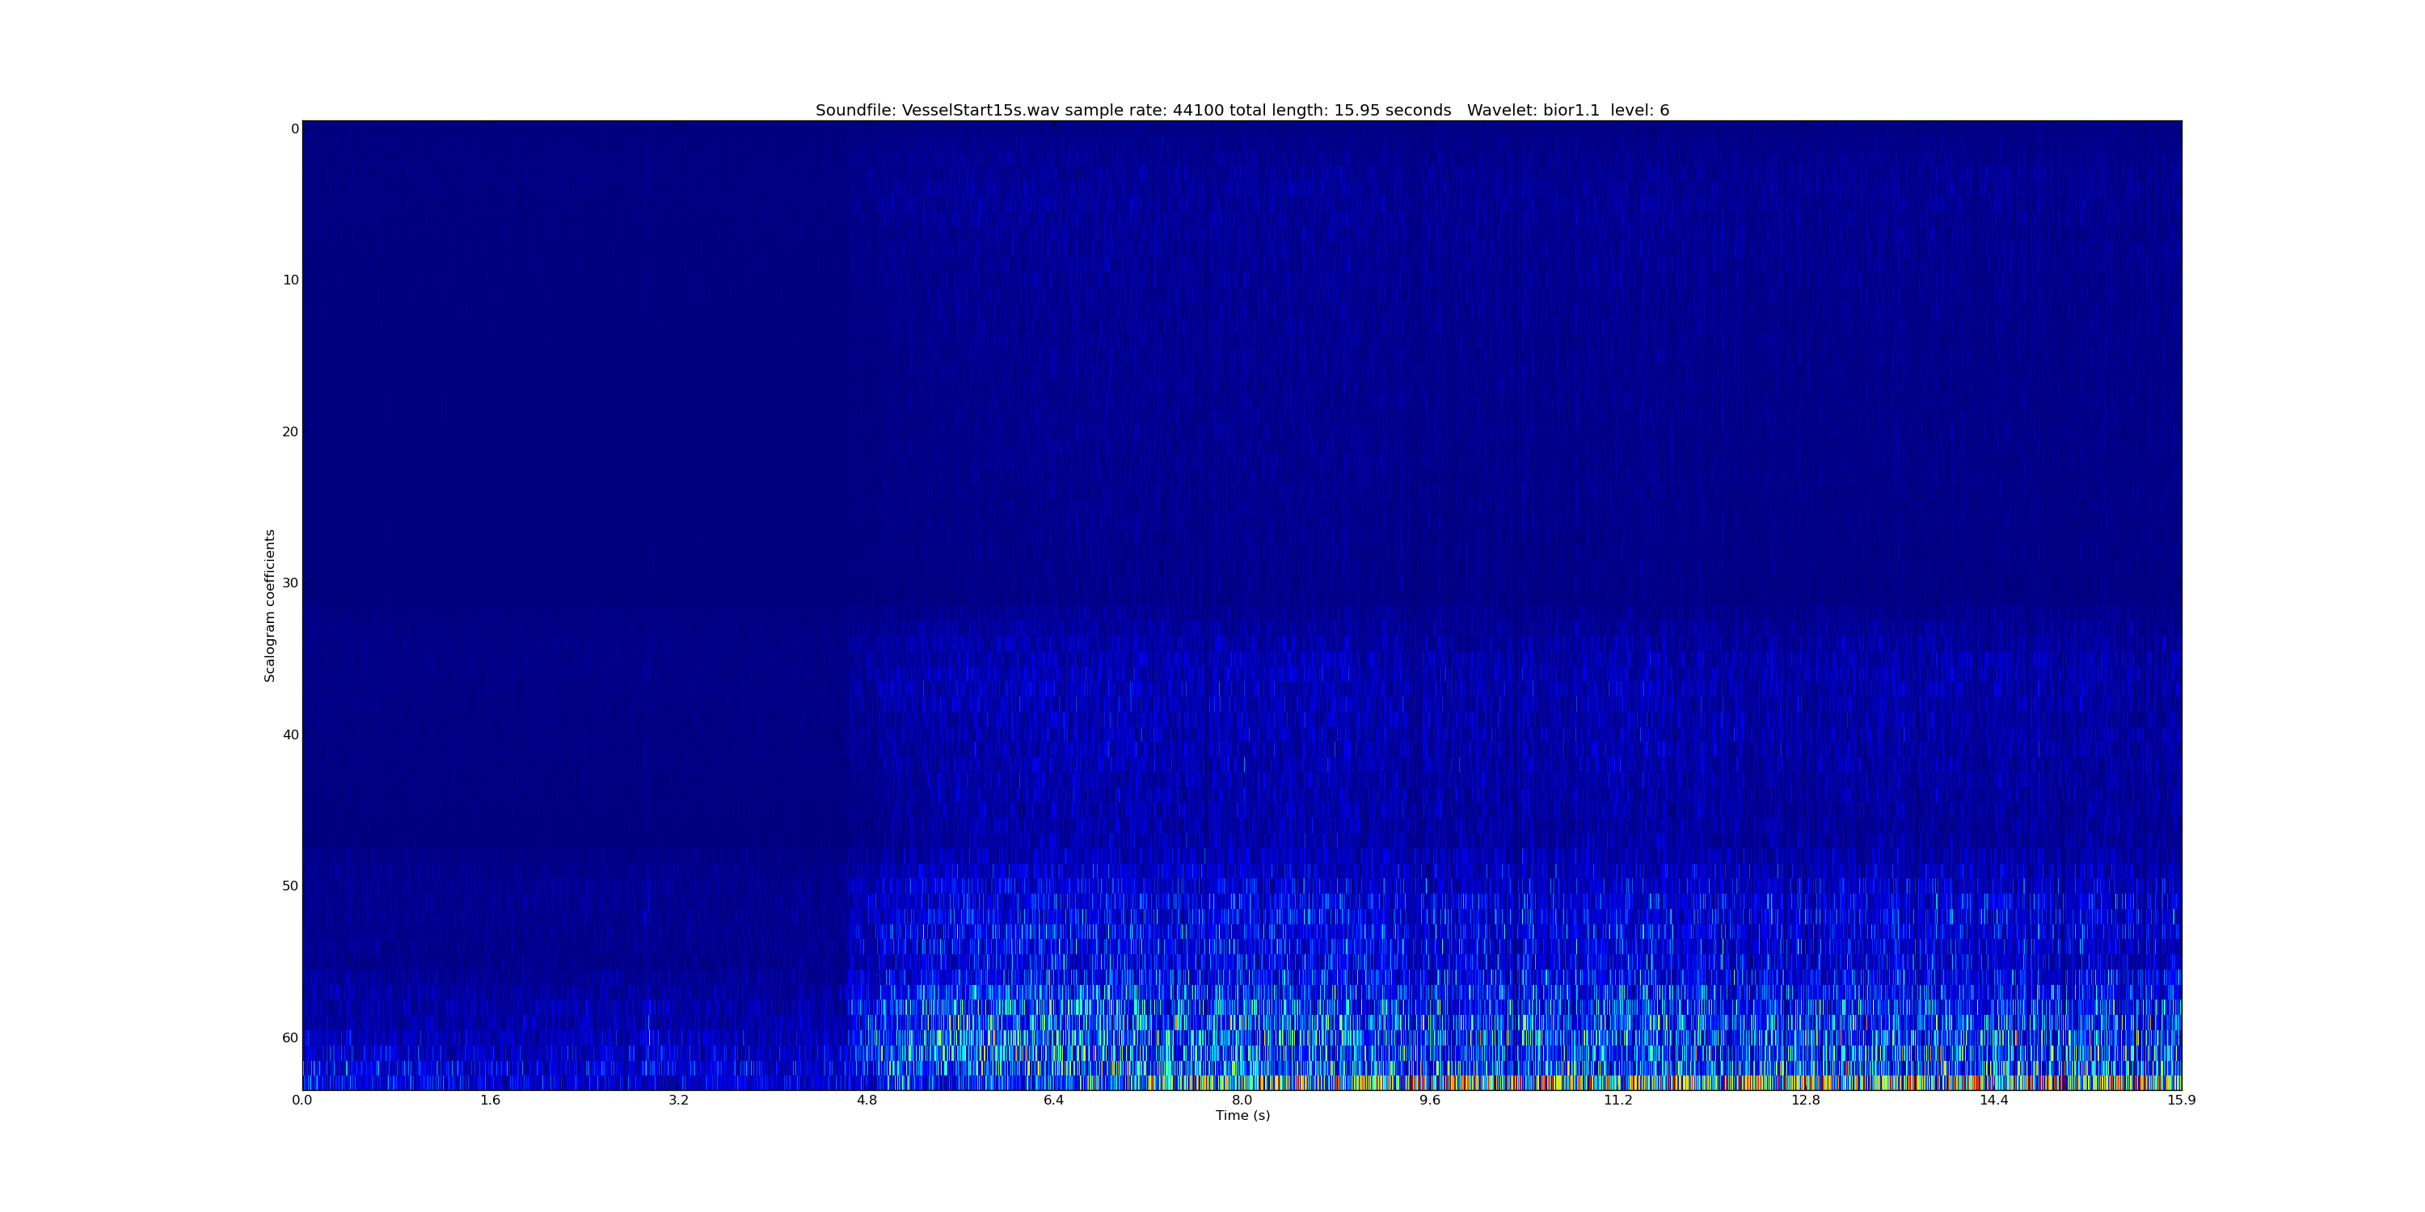Click the y-axis tick label 50
Image resolution: width=2425 pixels, height=1212 pixels.
click(x=290, y=886)
